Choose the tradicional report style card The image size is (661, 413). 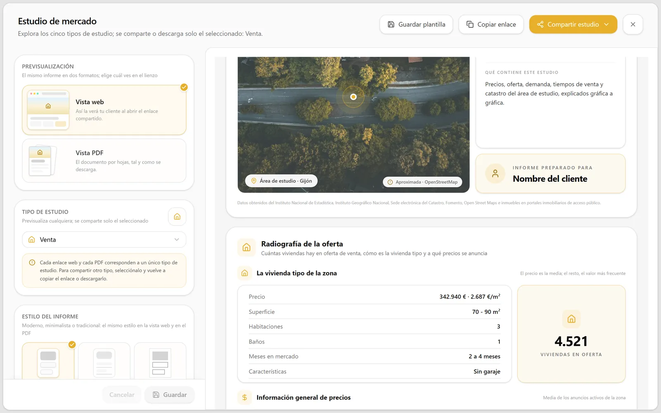click(160, 361)
